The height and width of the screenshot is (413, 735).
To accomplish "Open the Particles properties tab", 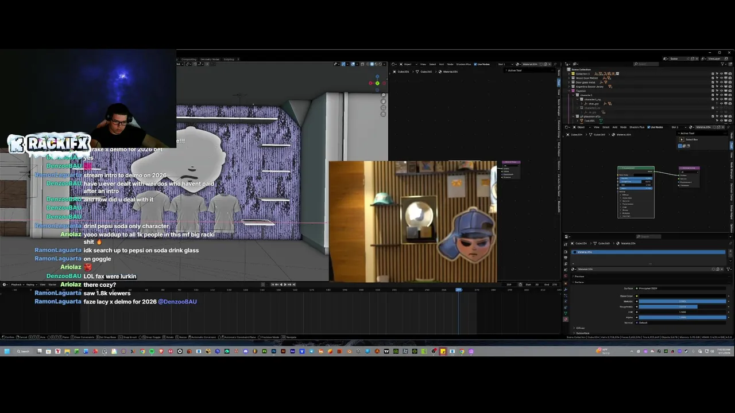I will pyautogui.click(x=566, y=295).
